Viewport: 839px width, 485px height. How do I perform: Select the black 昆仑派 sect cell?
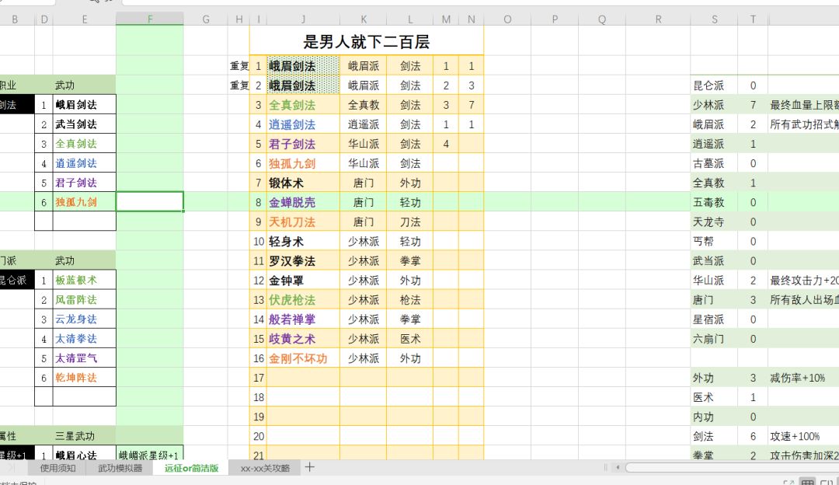(x=17, y=280)
